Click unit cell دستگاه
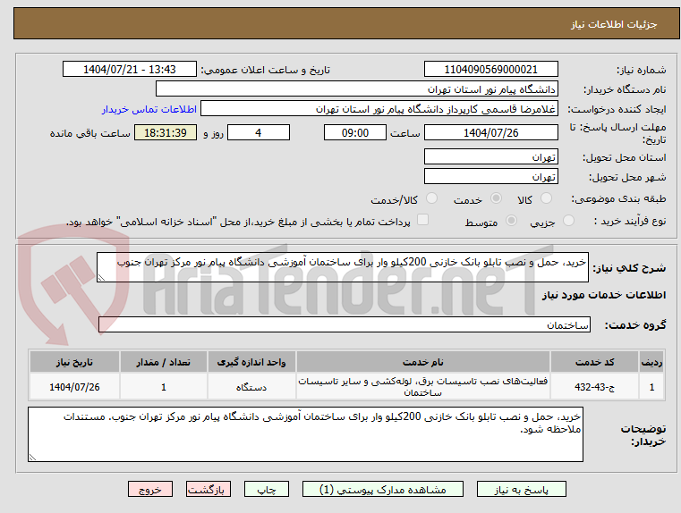The width and height of the screenshot is (681, 513). click(251, 387)
